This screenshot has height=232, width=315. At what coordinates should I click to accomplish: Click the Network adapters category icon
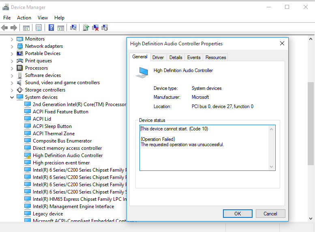coord(20,46)
